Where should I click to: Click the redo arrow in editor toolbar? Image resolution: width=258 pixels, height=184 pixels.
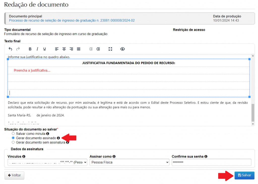click(18, 49)
